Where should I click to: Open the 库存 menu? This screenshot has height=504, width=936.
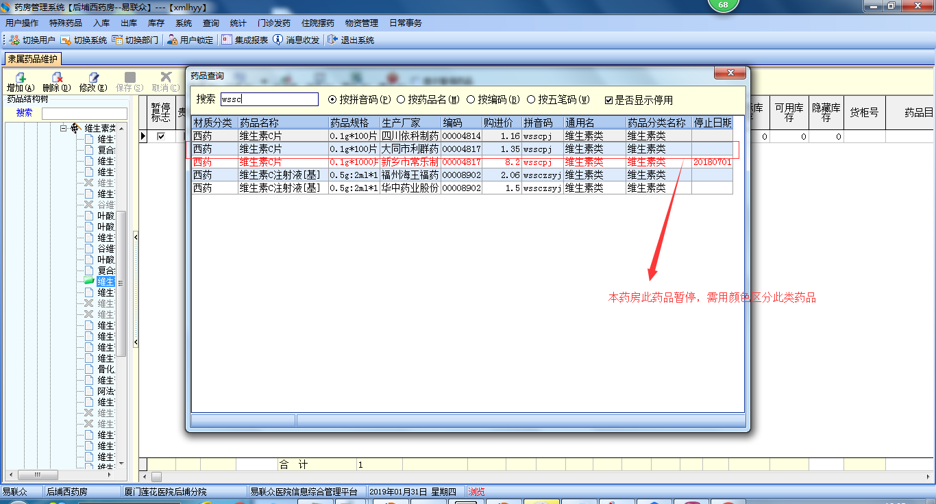[156, 23]
